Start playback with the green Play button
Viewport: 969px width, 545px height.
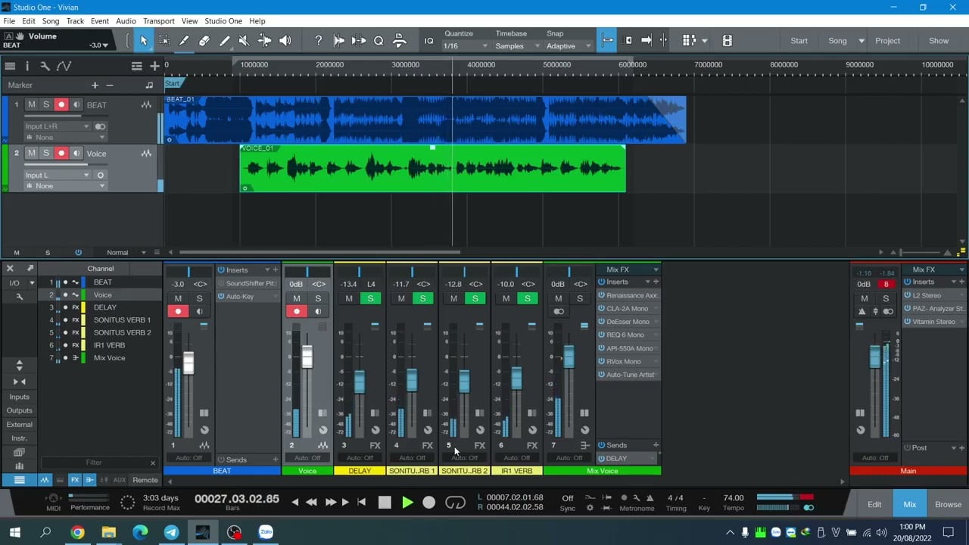[x=407, y=502]
